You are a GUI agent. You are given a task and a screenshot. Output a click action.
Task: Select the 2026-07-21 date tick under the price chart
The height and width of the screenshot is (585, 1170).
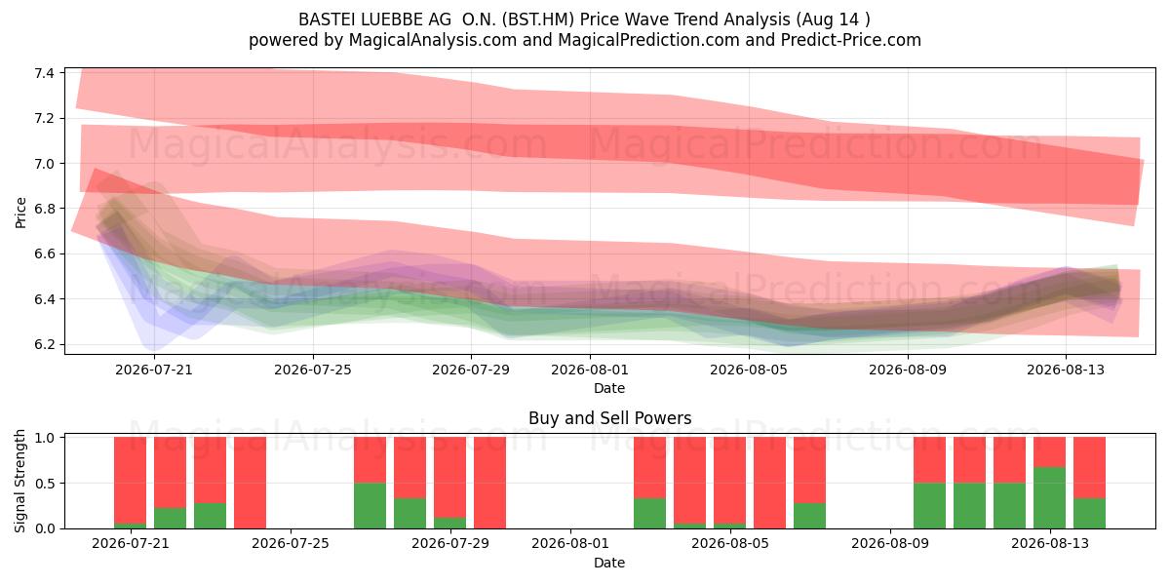click(154, 370)
